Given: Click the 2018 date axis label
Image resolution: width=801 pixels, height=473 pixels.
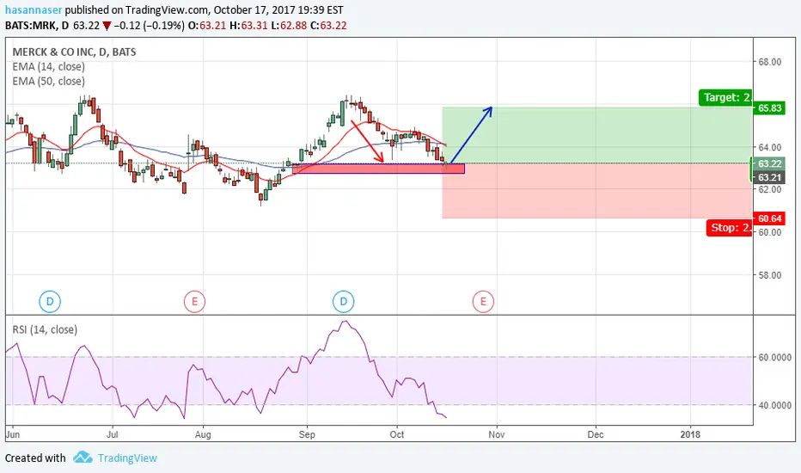Looking at the screenshot, I should pos(690,434).
